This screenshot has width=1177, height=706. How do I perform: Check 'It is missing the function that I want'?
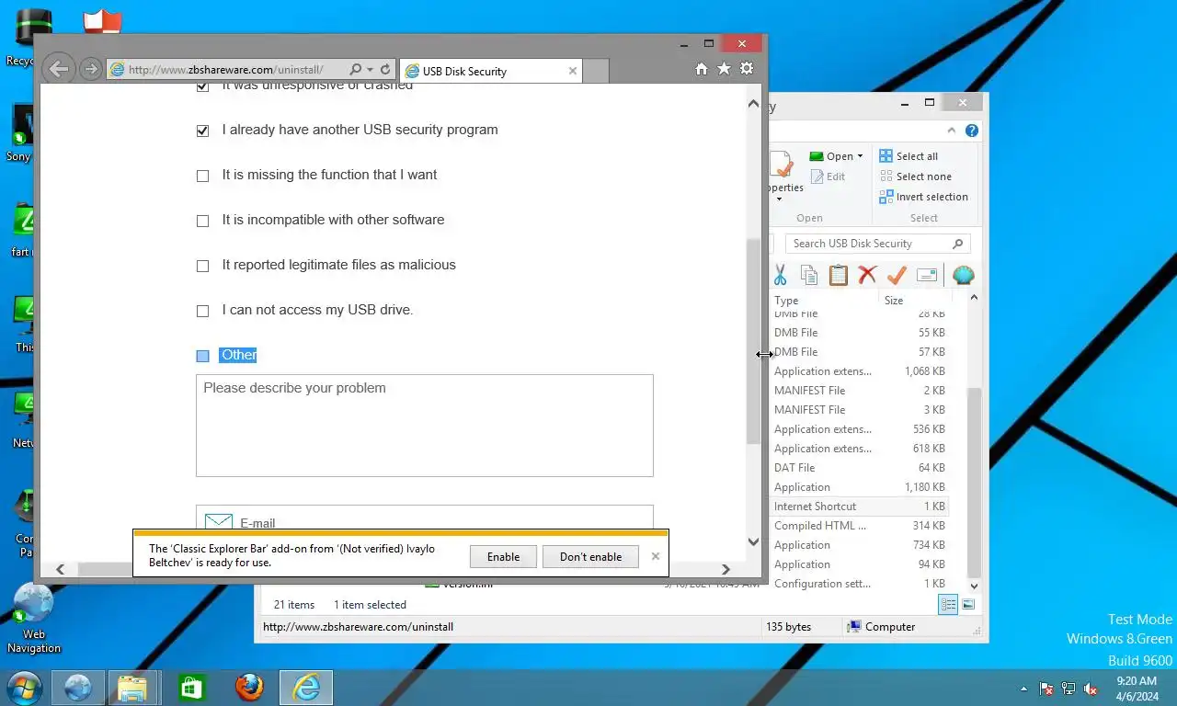[x=203, y=176]
